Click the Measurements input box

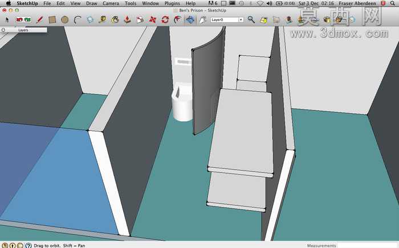pos(368,245)
